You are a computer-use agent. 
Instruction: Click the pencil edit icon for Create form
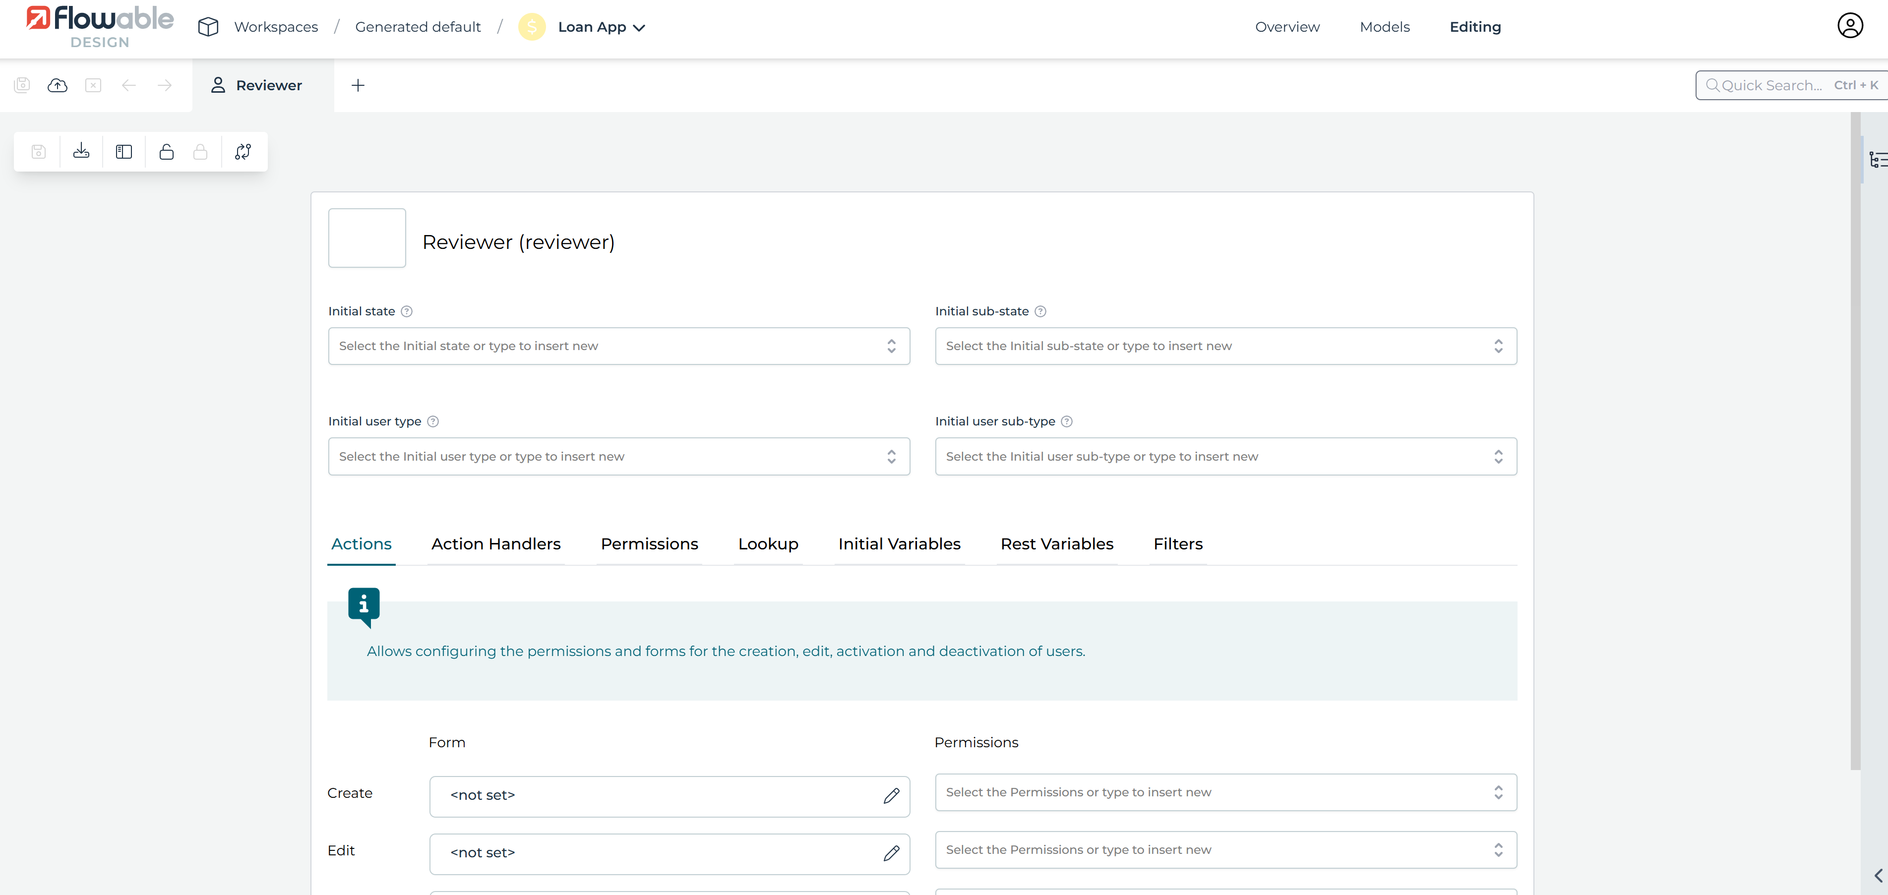891,795
